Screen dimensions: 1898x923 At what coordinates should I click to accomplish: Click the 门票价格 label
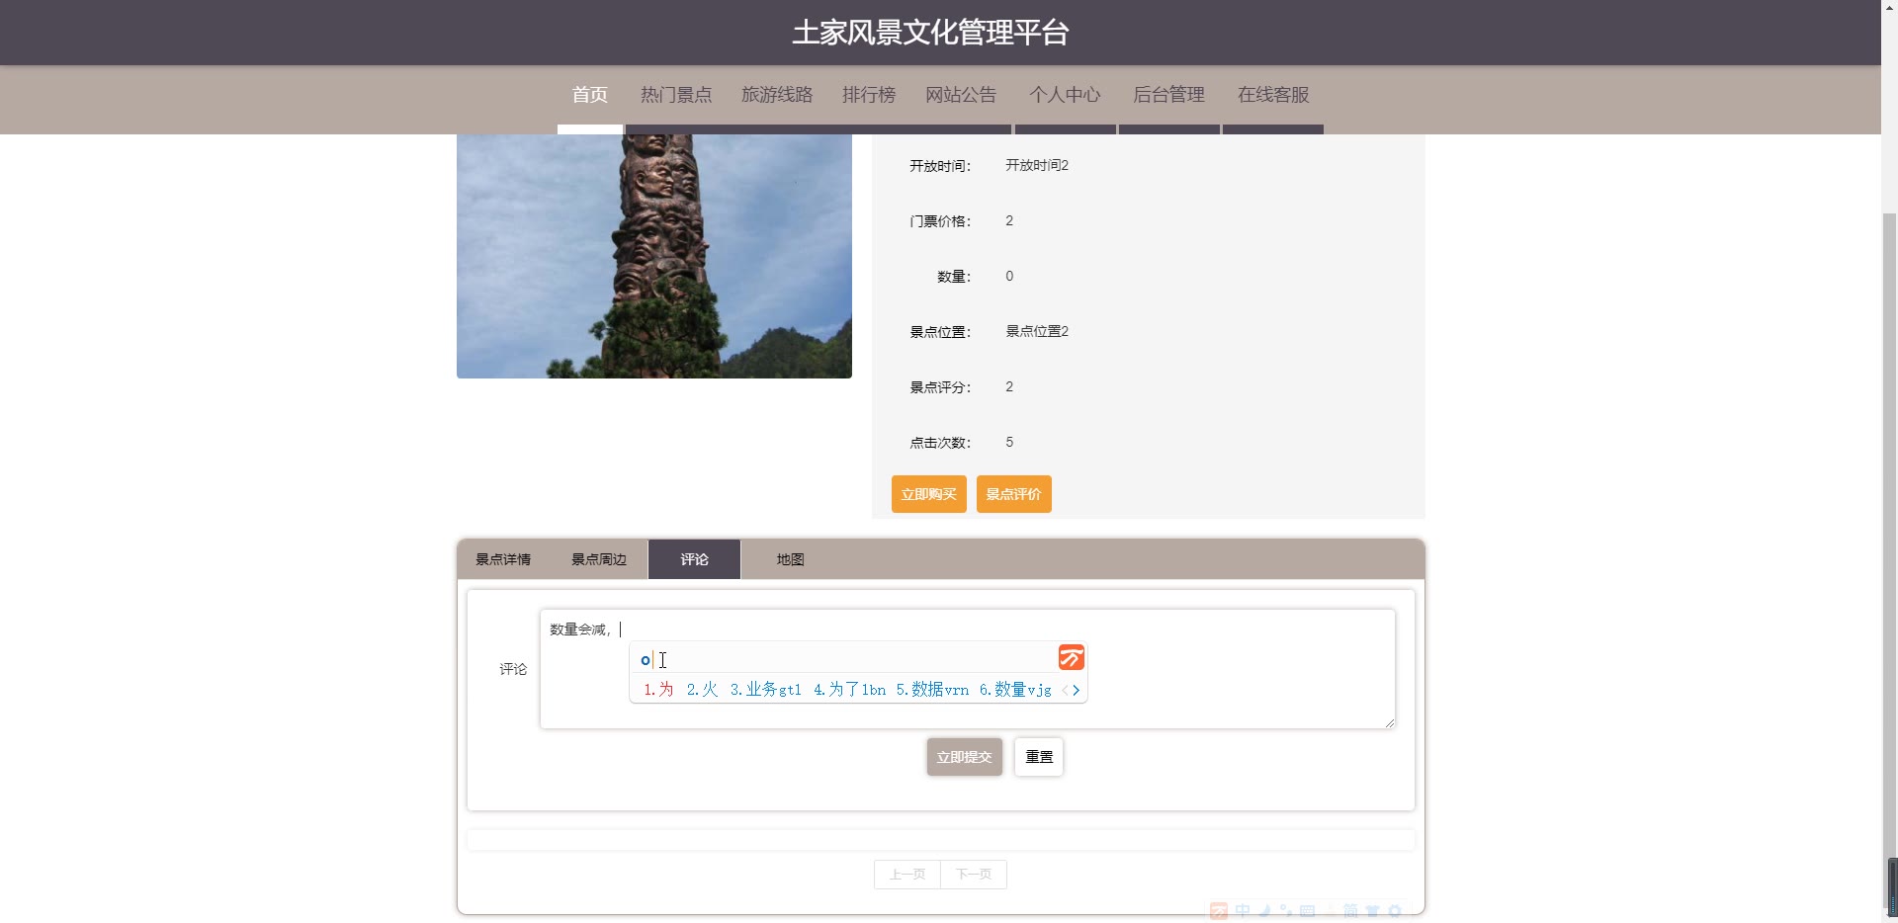(x=940, y=221)
